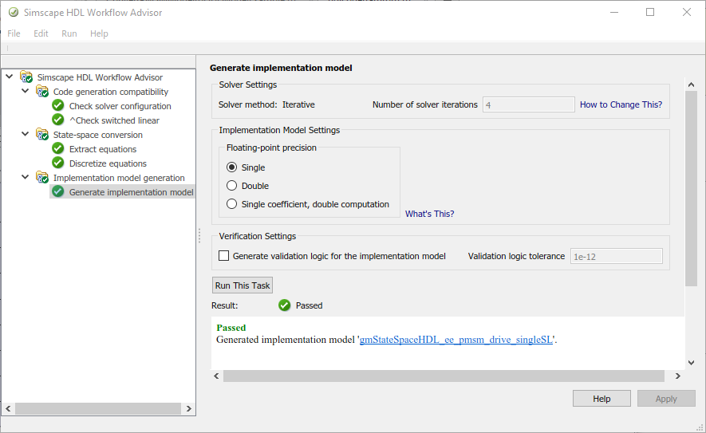This screenshot has width=706, height=433.
Task: Enable Generate validation logic checkbox
Action: click(x=224, y=256)
